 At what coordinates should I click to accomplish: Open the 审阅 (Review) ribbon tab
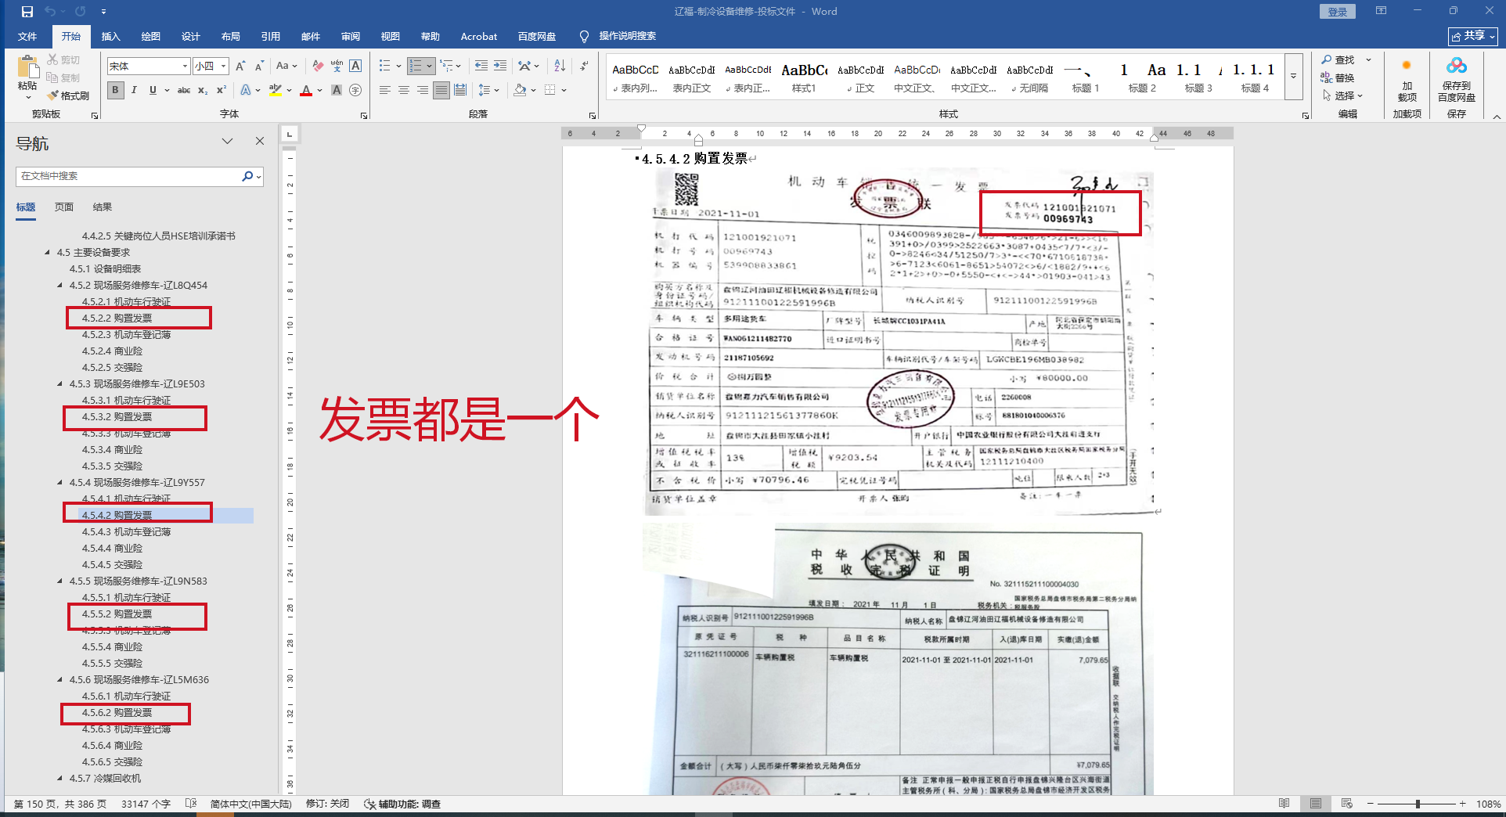coord(350,36)
